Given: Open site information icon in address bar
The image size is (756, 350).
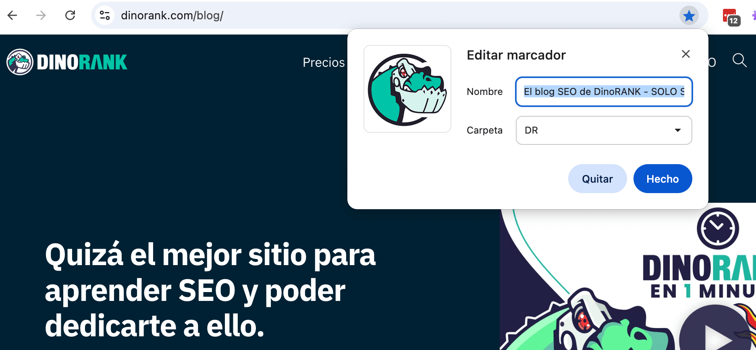Looking at the screenshot, I should point(105,15).
